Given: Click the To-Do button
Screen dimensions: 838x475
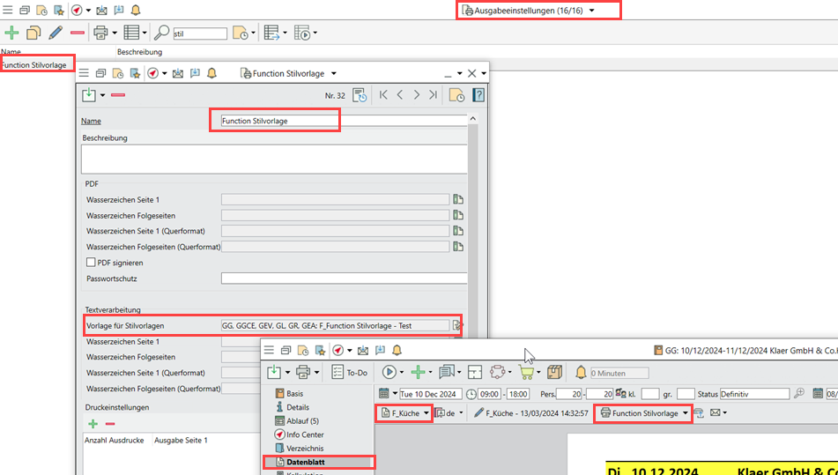Looking at the screenshot, I should (350, 372).
